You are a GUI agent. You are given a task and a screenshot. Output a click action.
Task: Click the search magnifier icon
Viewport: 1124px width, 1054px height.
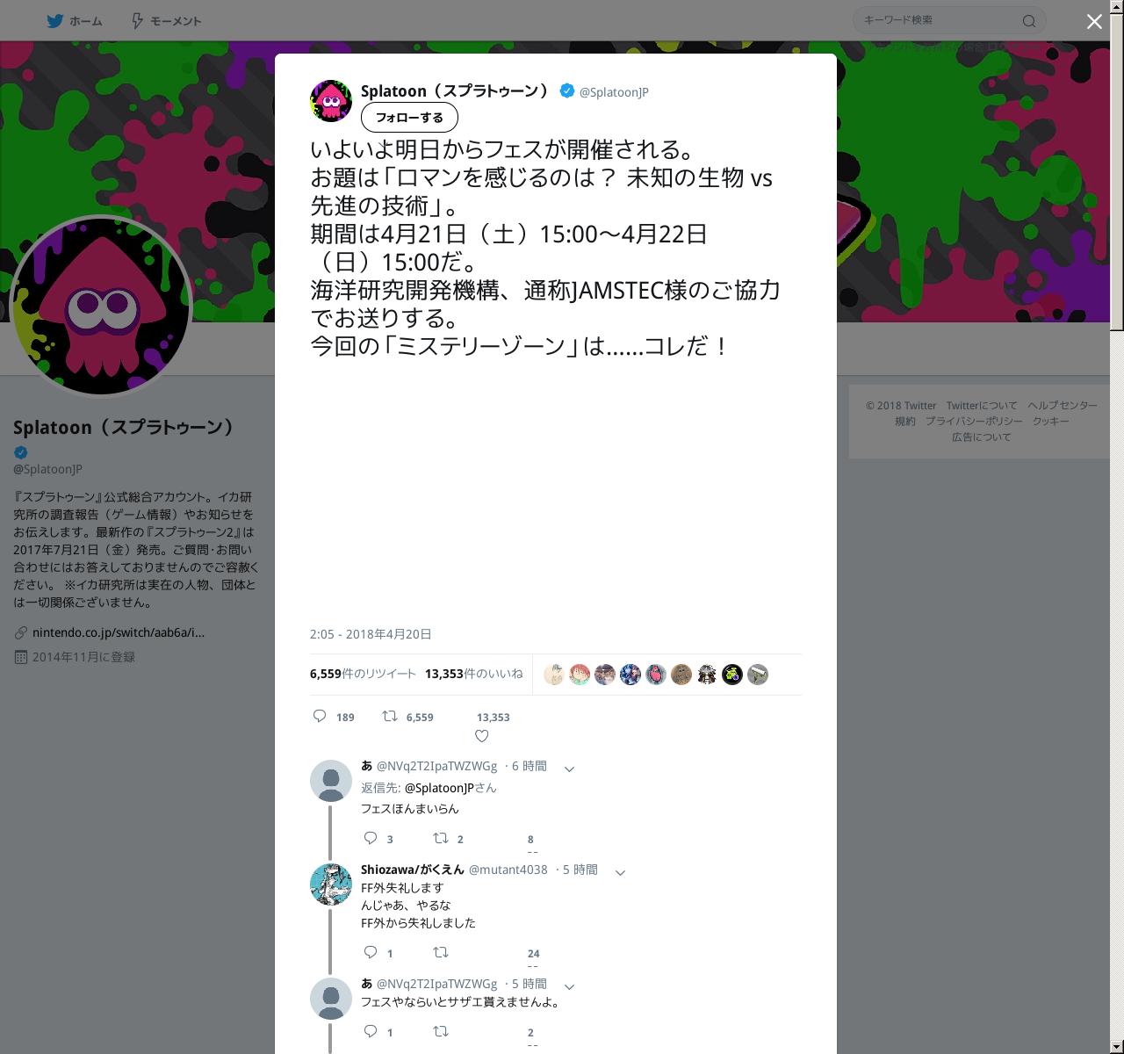1029,21
